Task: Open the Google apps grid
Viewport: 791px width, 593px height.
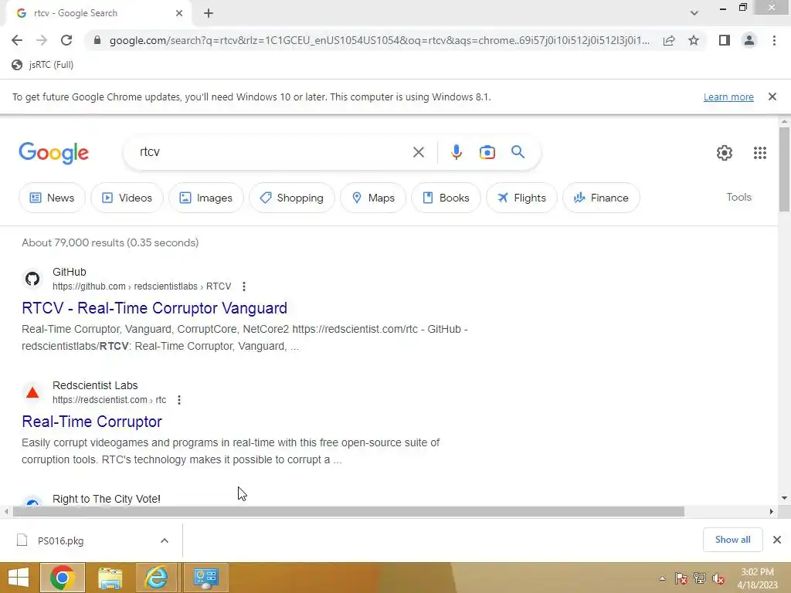Action: click(760, 153)
